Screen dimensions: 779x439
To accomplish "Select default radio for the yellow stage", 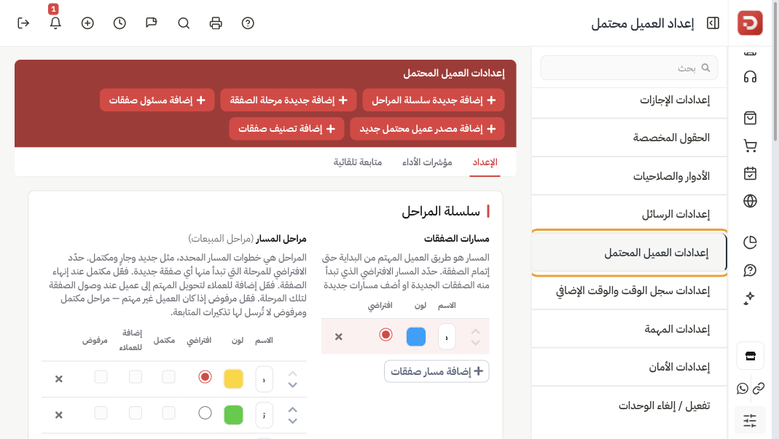I will pyautogui.click(x=205, y=377).
